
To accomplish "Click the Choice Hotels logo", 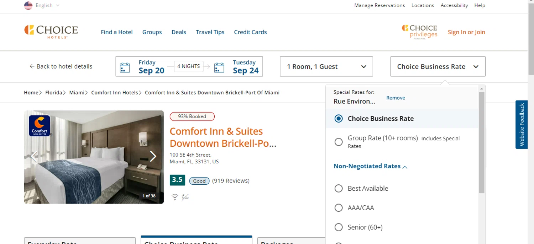I will click(x=51, y=32).
